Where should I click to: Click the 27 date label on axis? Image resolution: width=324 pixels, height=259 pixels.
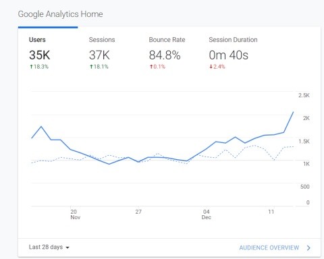138,212
